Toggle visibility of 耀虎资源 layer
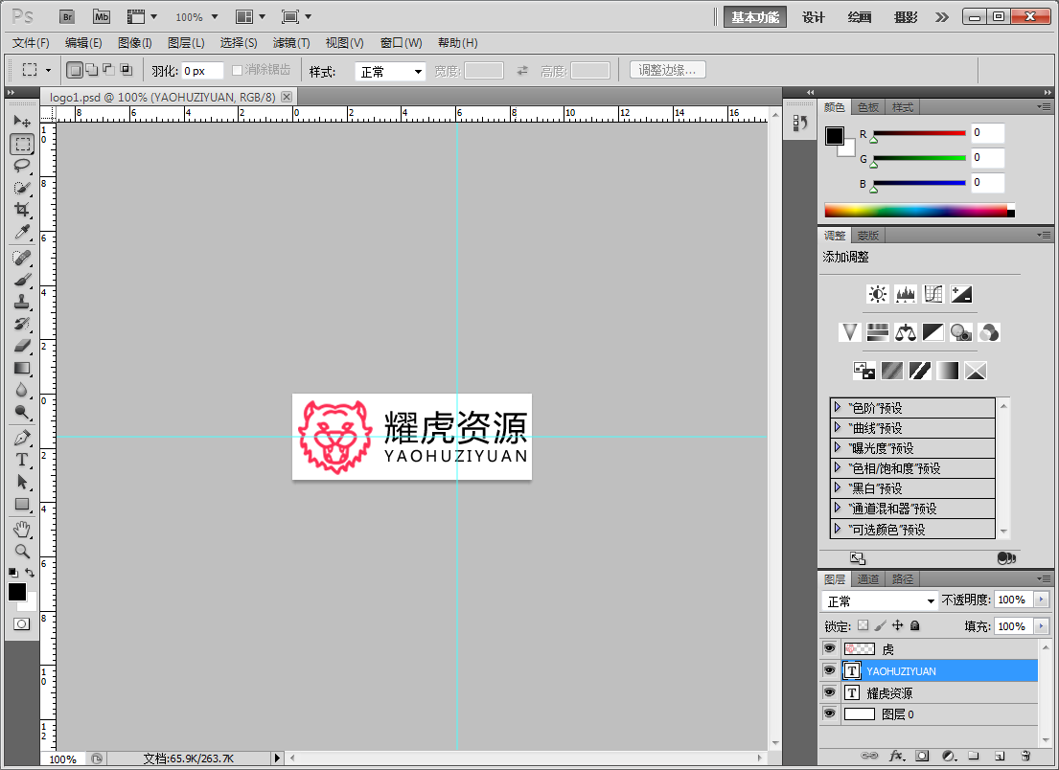This screenshot has height=770, width=1059. click(x=830, y=692)
